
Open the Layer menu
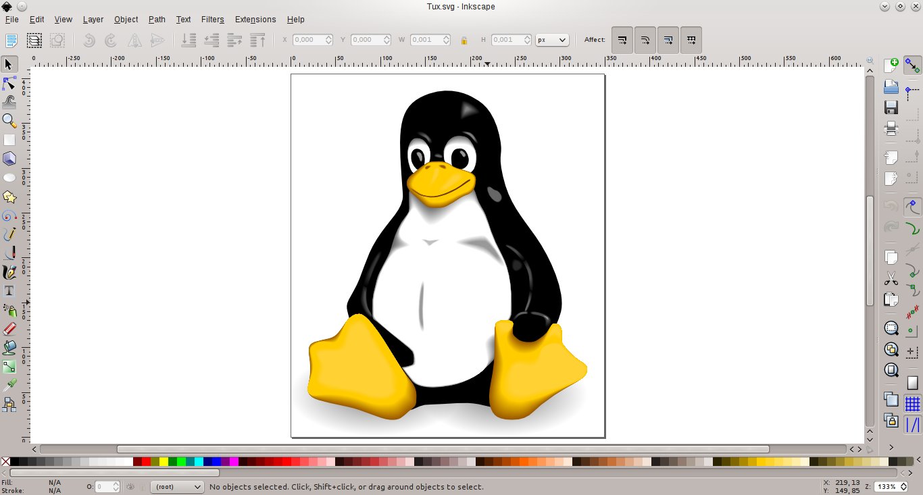point(93,20)
